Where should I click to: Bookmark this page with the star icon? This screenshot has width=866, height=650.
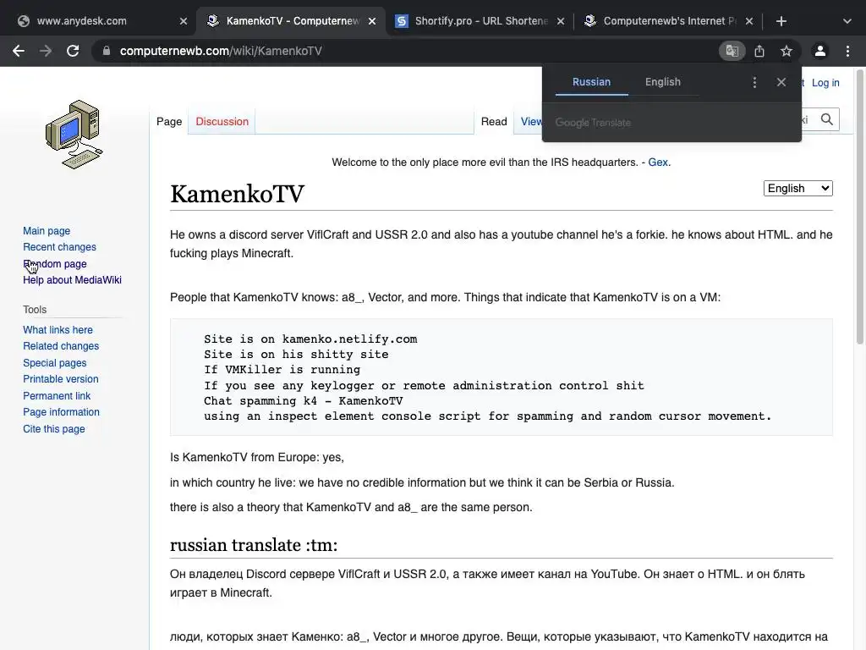click(787, 51)
